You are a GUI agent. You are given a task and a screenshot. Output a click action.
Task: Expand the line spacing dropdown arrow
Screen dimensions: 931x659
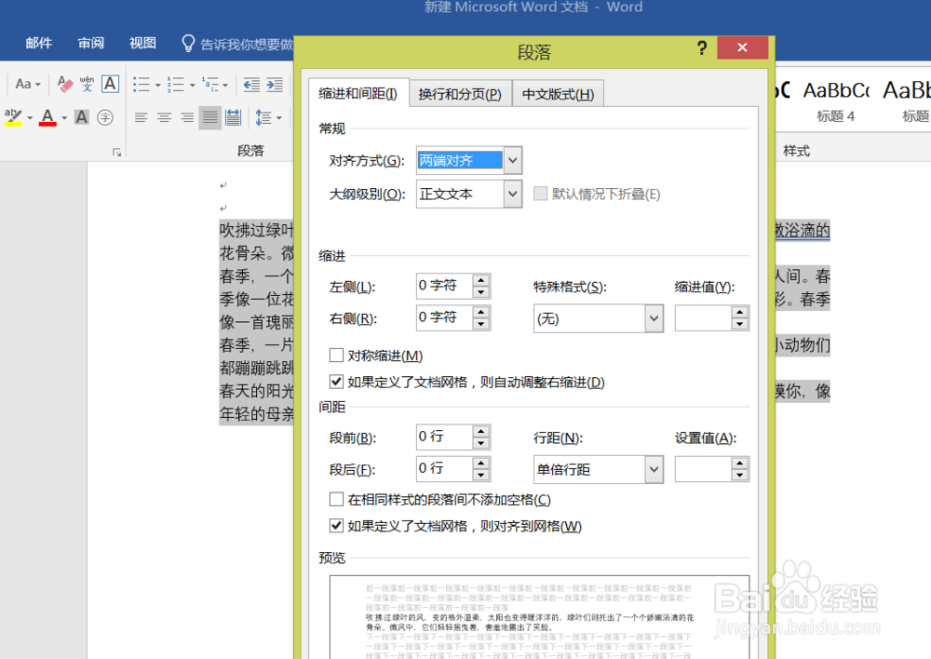278,118
